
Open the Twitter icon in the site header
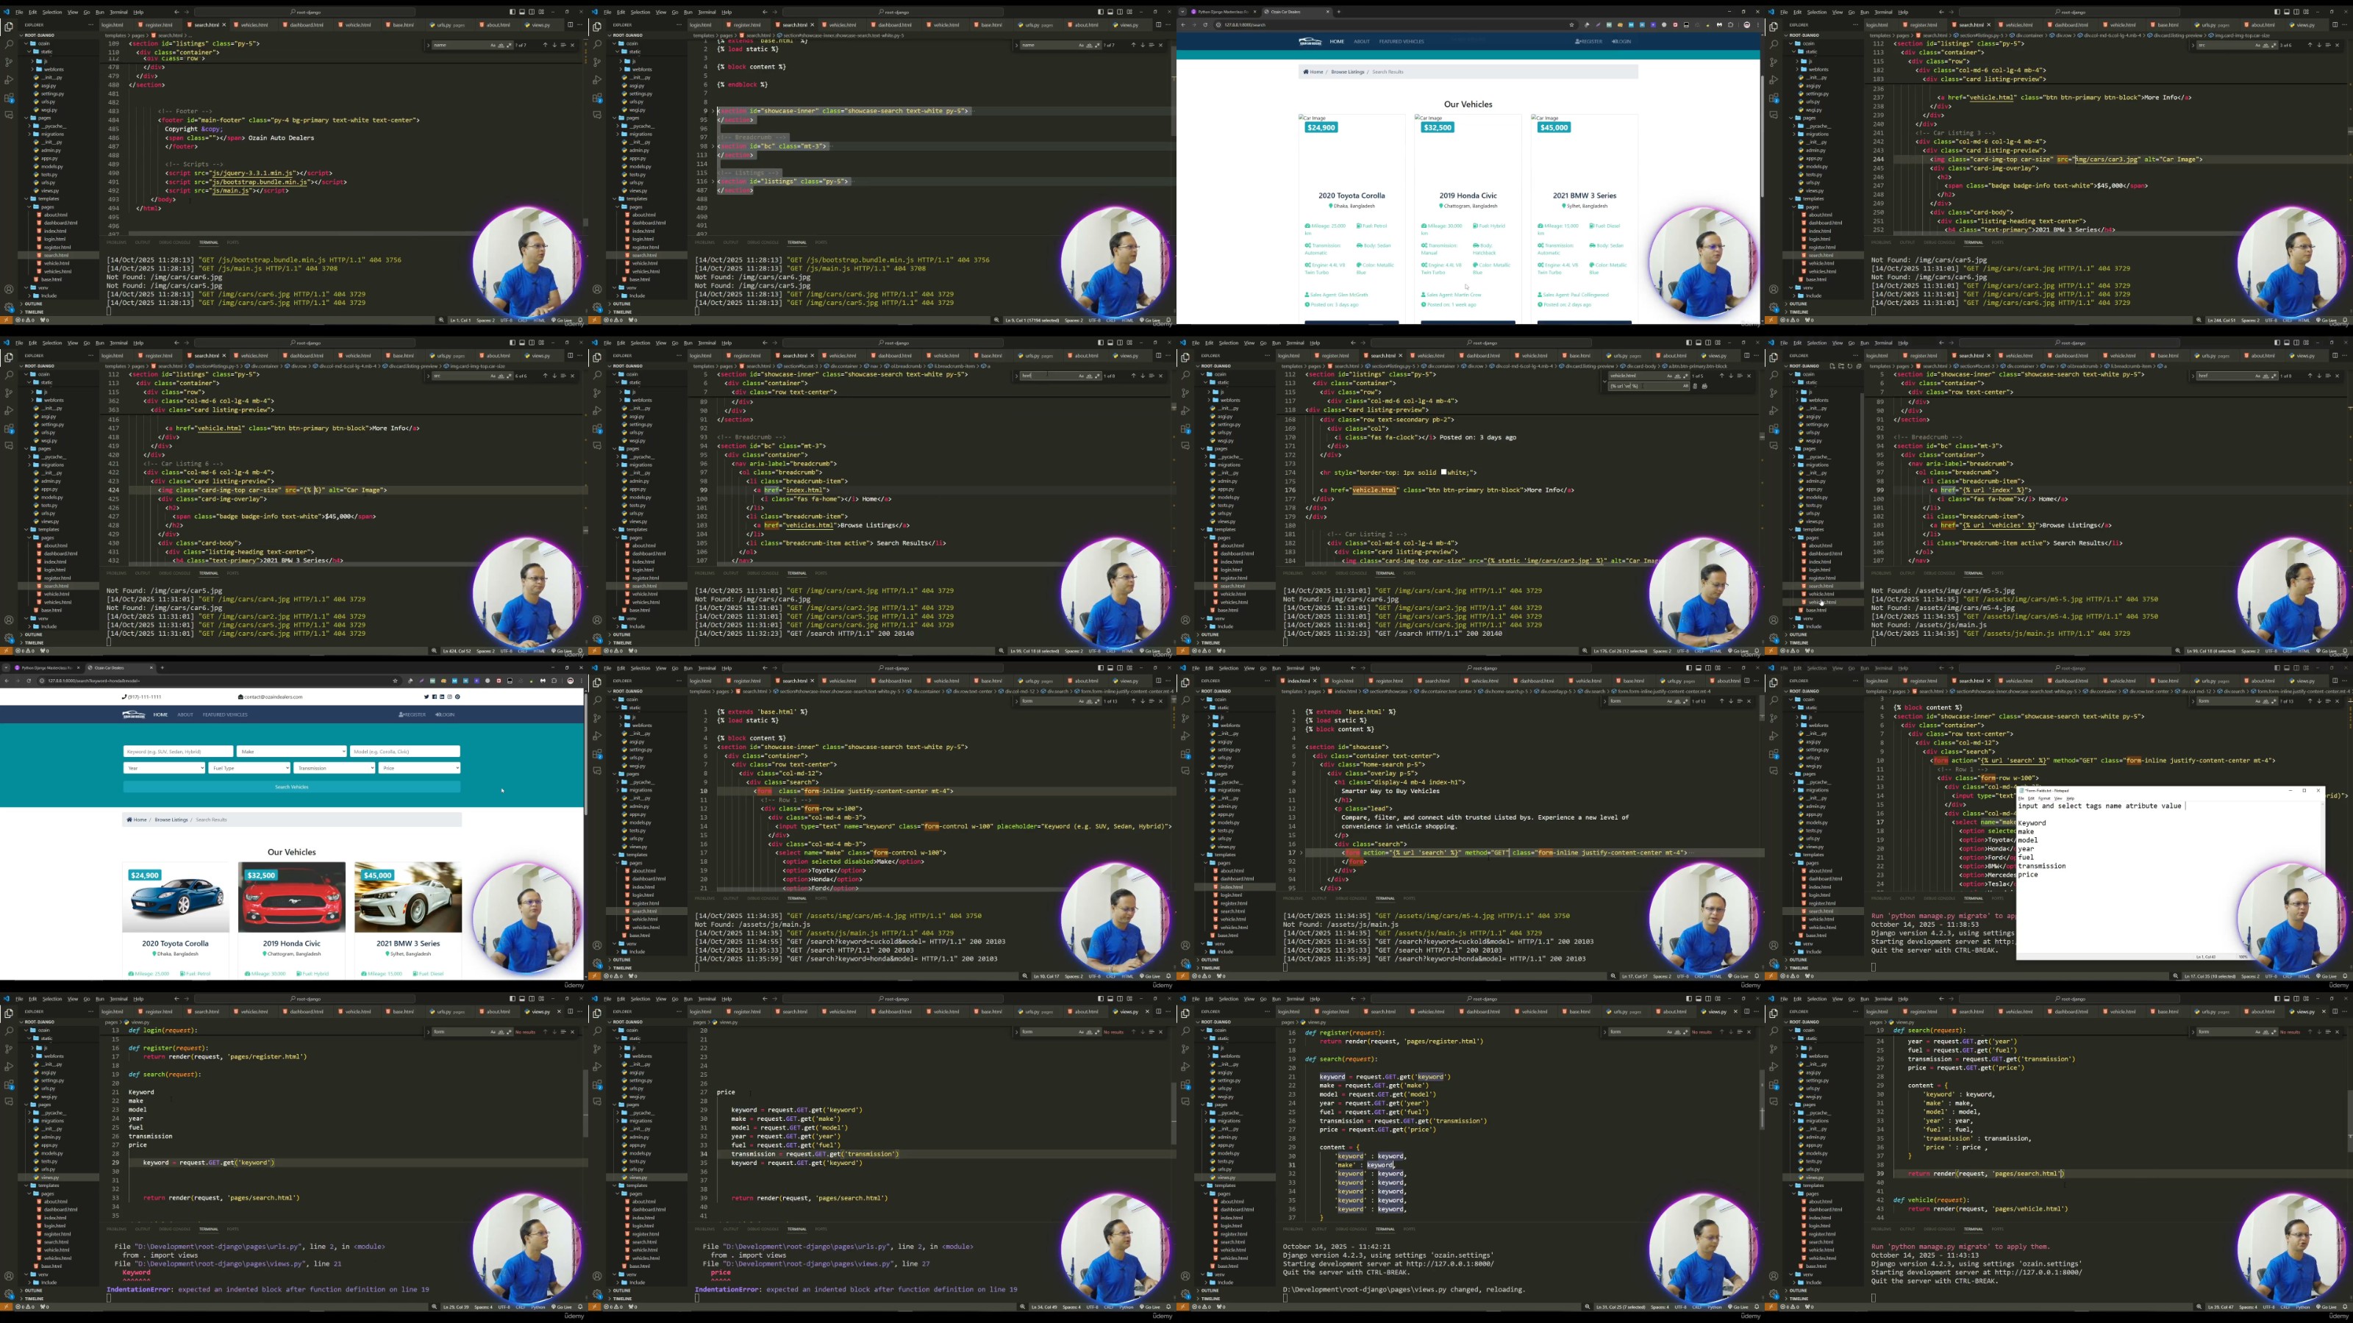click(x=426, y=698)
